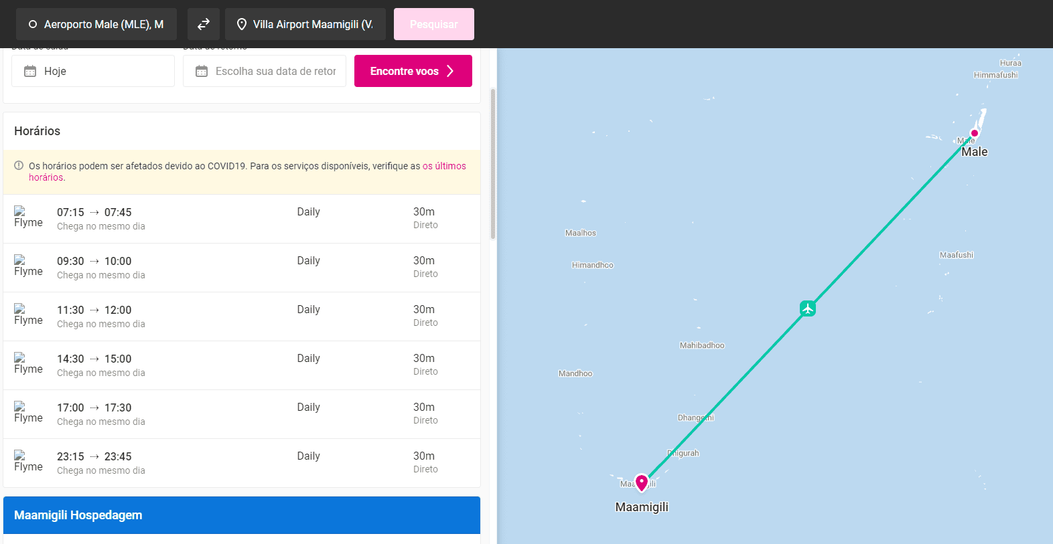The height and width of the screenshot is (544, 1053).
Task: Click the origin circle icon in the Aeroporto Male field
Action: pos(33,24)
